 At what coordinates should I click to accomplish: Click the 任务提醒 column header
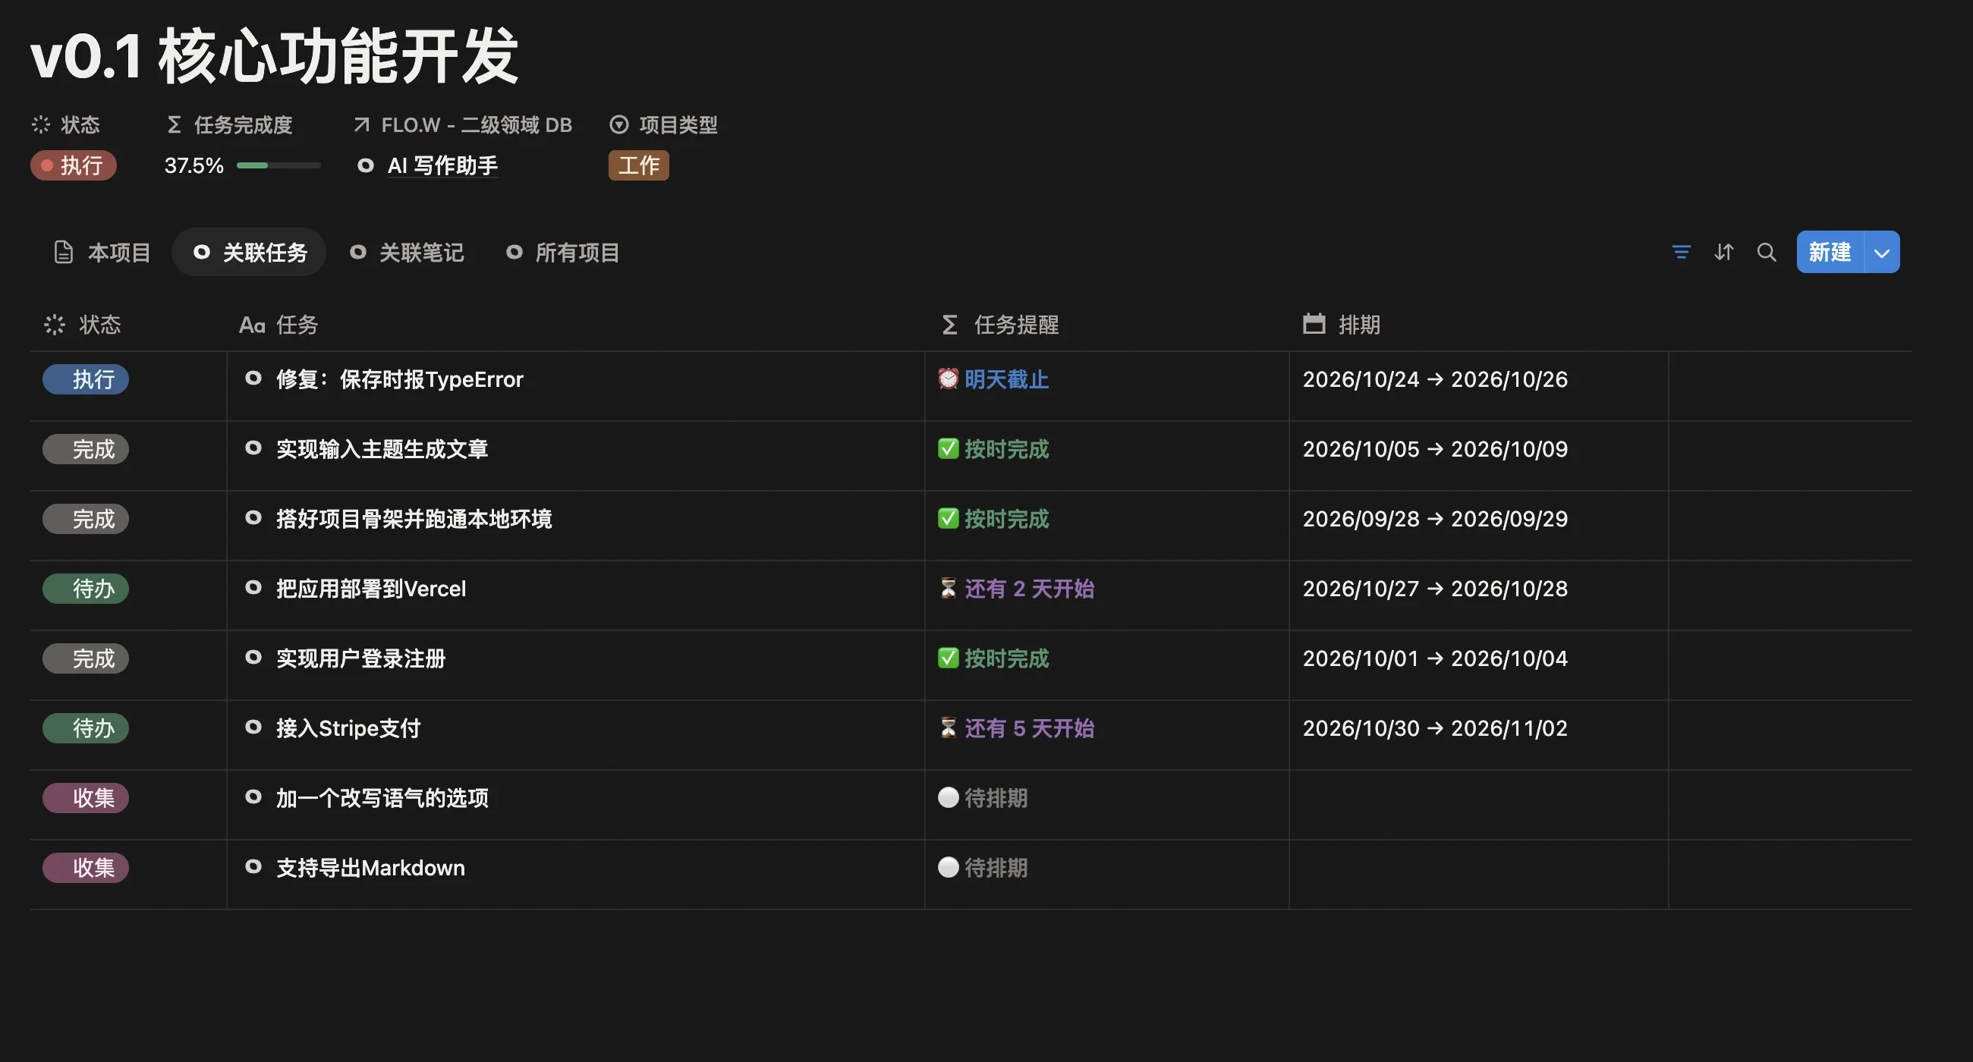pyautogui.click(x=1000, y=325)
